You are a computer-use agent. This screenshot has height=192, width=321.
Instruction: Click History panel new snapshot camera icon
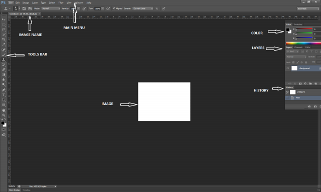click(315, 106)
